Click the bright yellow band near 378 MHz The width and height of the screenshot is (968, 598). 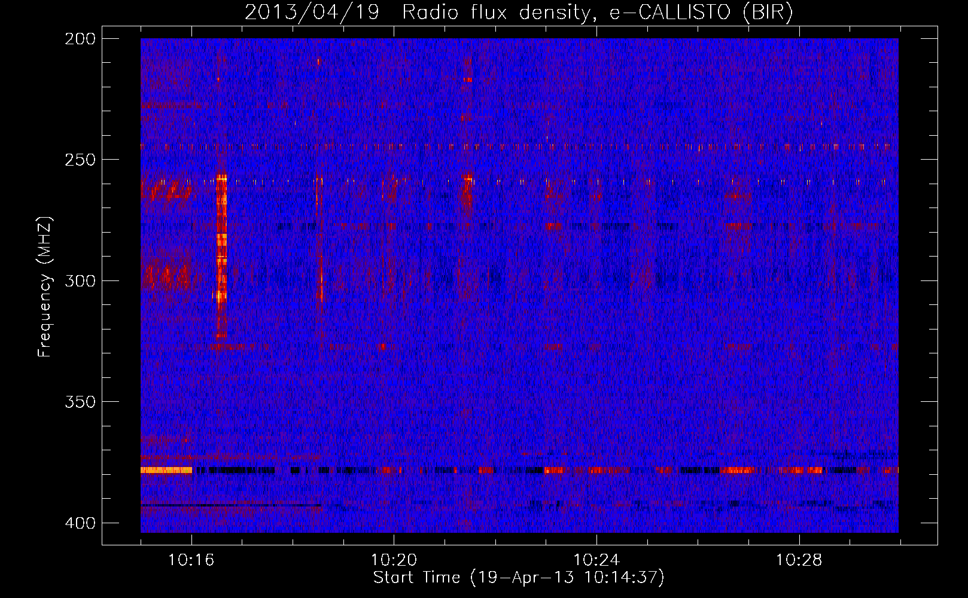[166, 470]
